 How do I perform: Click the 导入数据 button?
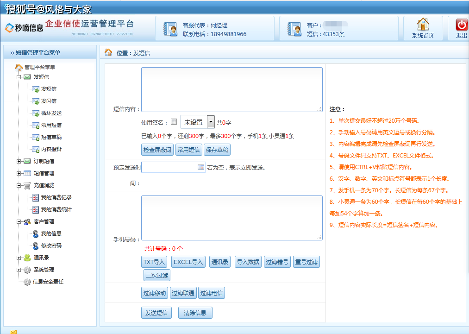[248, 262]
